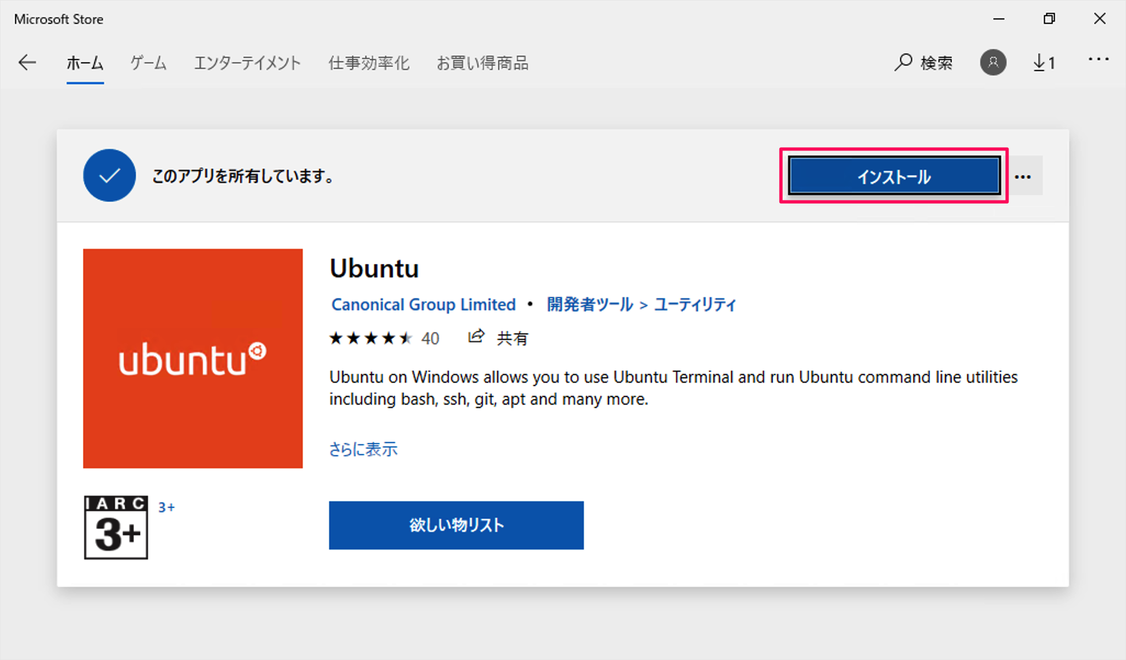Viewport: 1126px width, 660px height.
Task: Restore down the Microsoft Store window
Action: (1049, 19)
